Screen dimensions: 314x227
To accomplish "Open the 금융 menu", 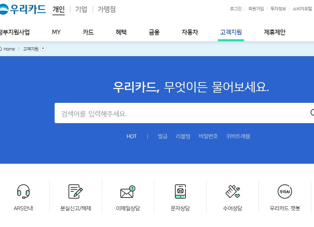I will [154, 32].
